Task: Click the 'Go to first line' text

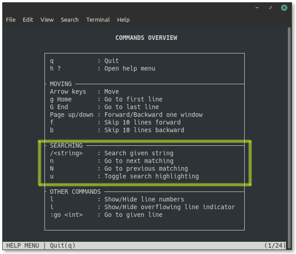Action: tap(133, 99)
